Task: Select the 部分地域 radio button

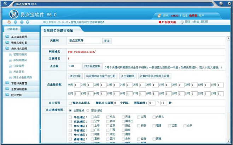Action: pos(88,110)
